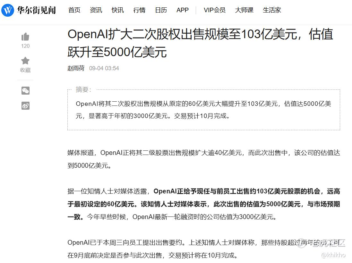The image size is (352, 263).
Task: Open 大师课 in top navigation
Action: click(244, 10)
